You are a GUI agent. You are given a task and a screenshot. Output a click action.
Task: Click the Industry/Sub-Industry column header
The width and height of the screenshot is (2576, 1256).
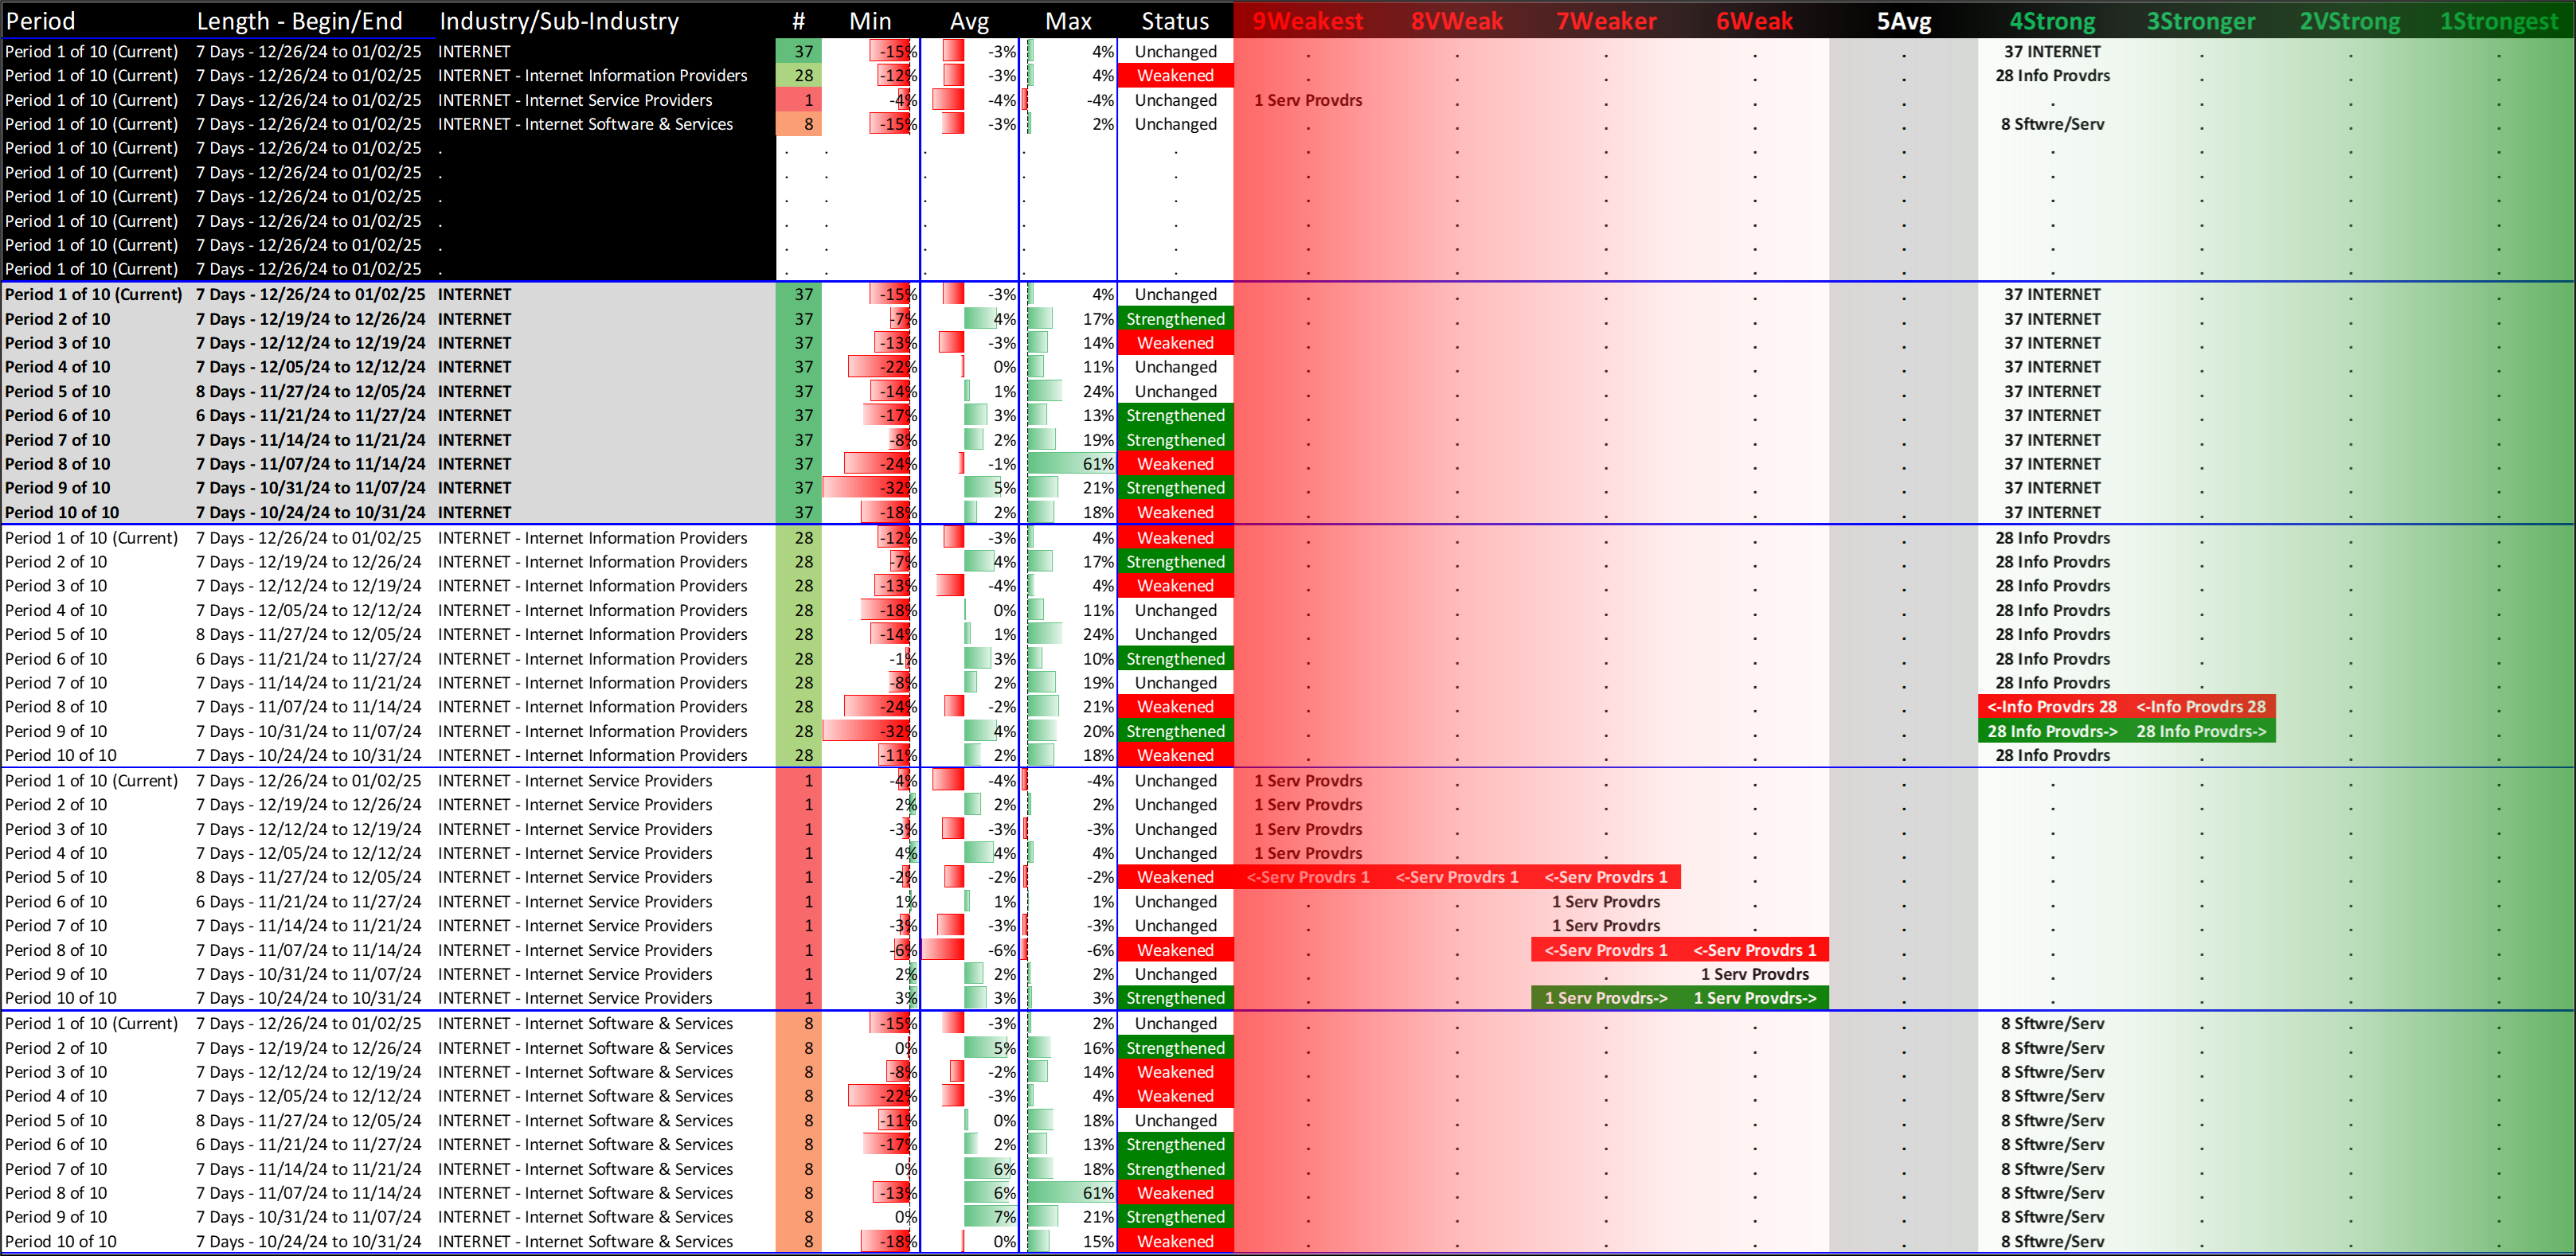click(x=558, y=21)
